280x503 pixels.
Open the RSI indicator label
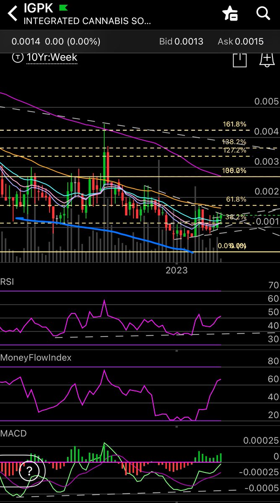tap(7, 281)
